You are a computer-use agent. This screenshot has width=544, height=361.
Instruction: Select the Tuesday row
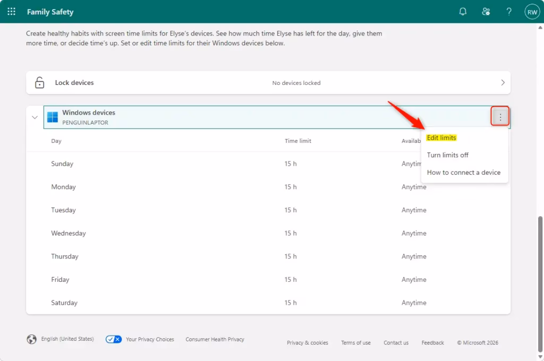click(x=268, y=210)
